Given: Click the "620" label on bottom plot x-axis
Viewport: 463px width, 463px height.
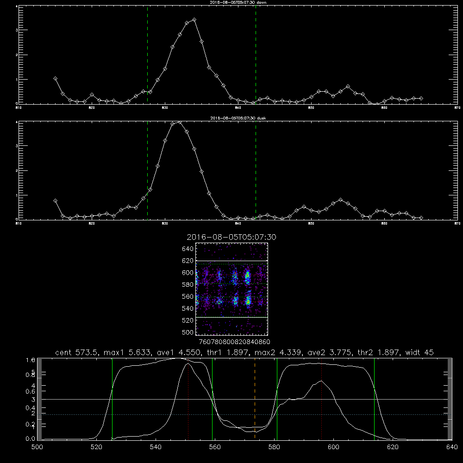Looking at the screenshot, I should pos(393,447).
